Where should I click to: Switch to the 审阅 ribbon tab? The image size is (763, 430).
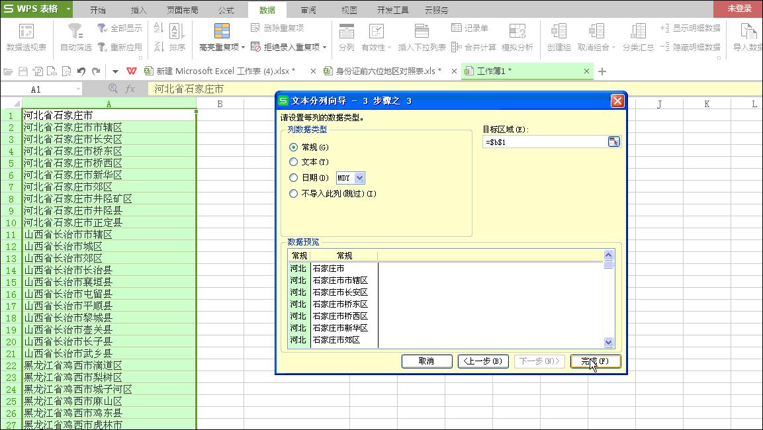pos(308,9)
